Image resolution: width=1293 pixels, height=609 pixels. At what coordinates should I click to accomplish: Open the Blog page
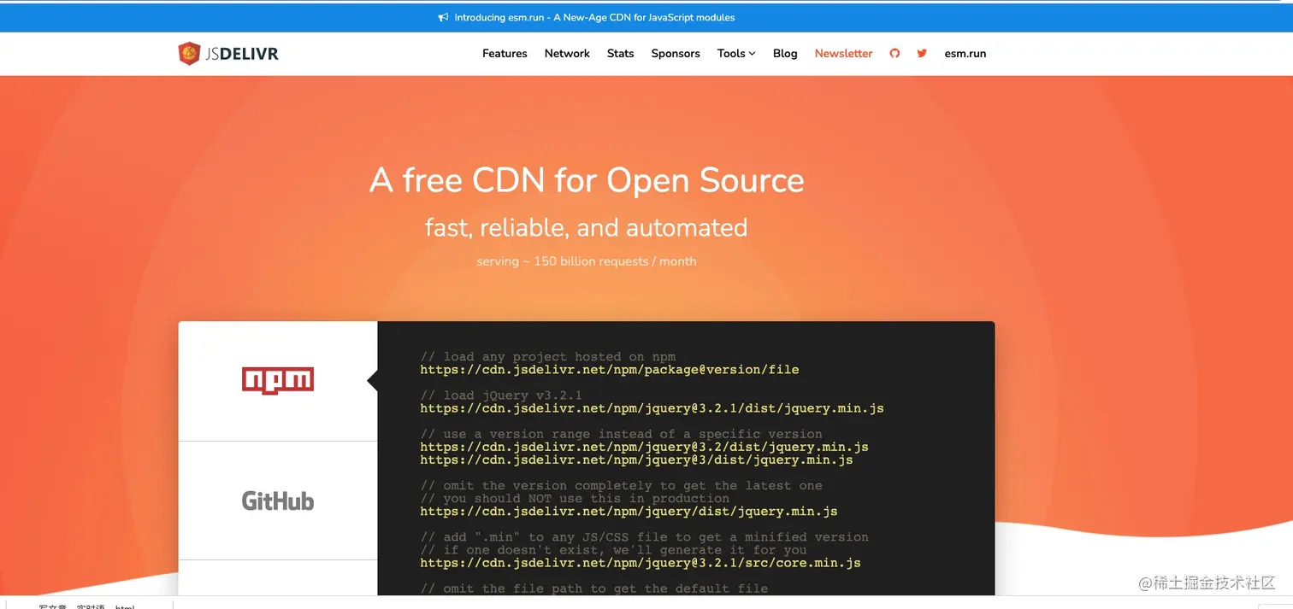pyautogui.click(x=785, y=53)
